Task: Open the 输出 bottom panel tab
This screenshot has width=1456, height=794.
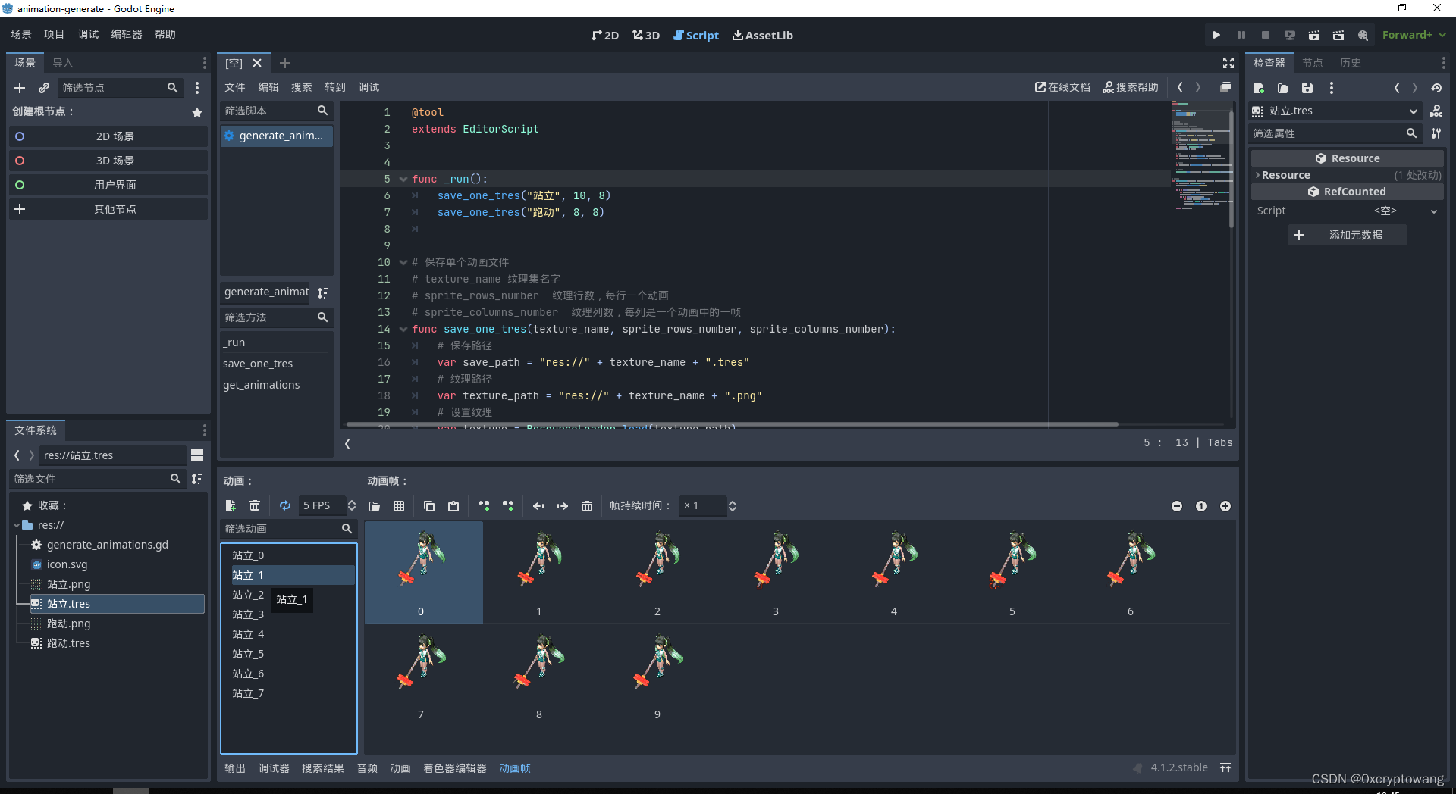Action: click(235, 768)
